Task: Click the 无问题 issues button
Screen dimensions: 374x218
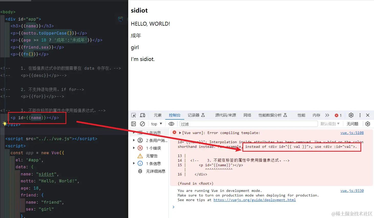Action: (x=352, y=124)
